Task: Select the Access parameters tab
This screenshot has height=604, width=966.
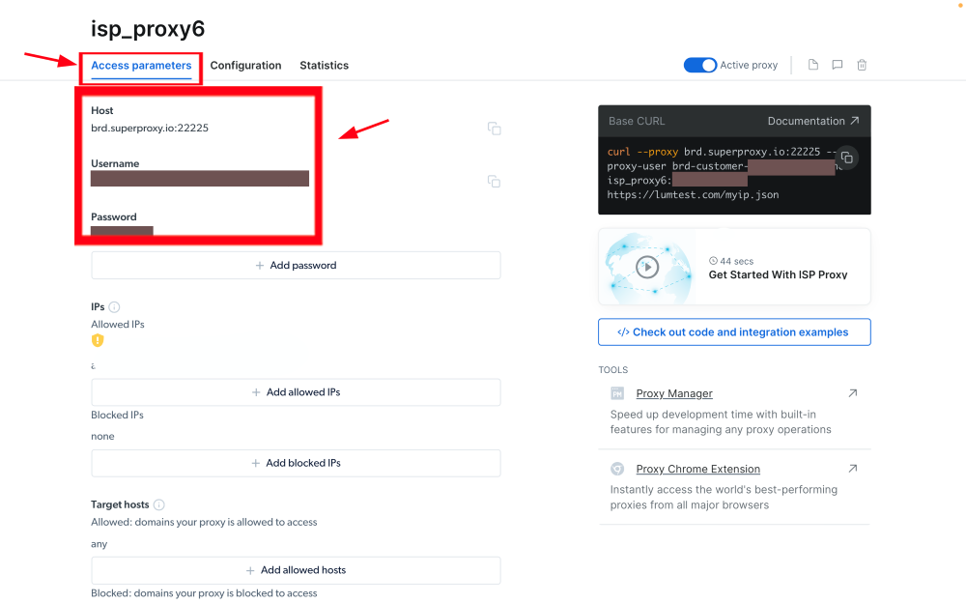Action: click(x=141, y=65)
